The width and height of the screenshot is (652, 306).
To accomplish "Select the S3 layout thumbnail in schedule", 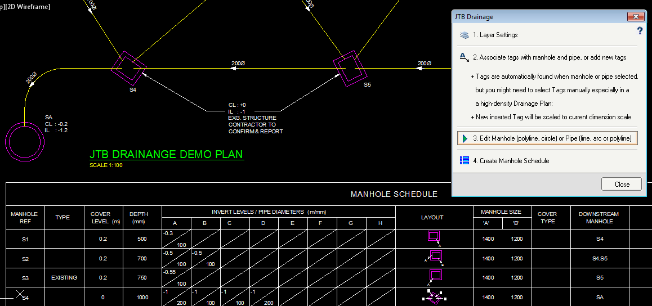I will point(435,277).
